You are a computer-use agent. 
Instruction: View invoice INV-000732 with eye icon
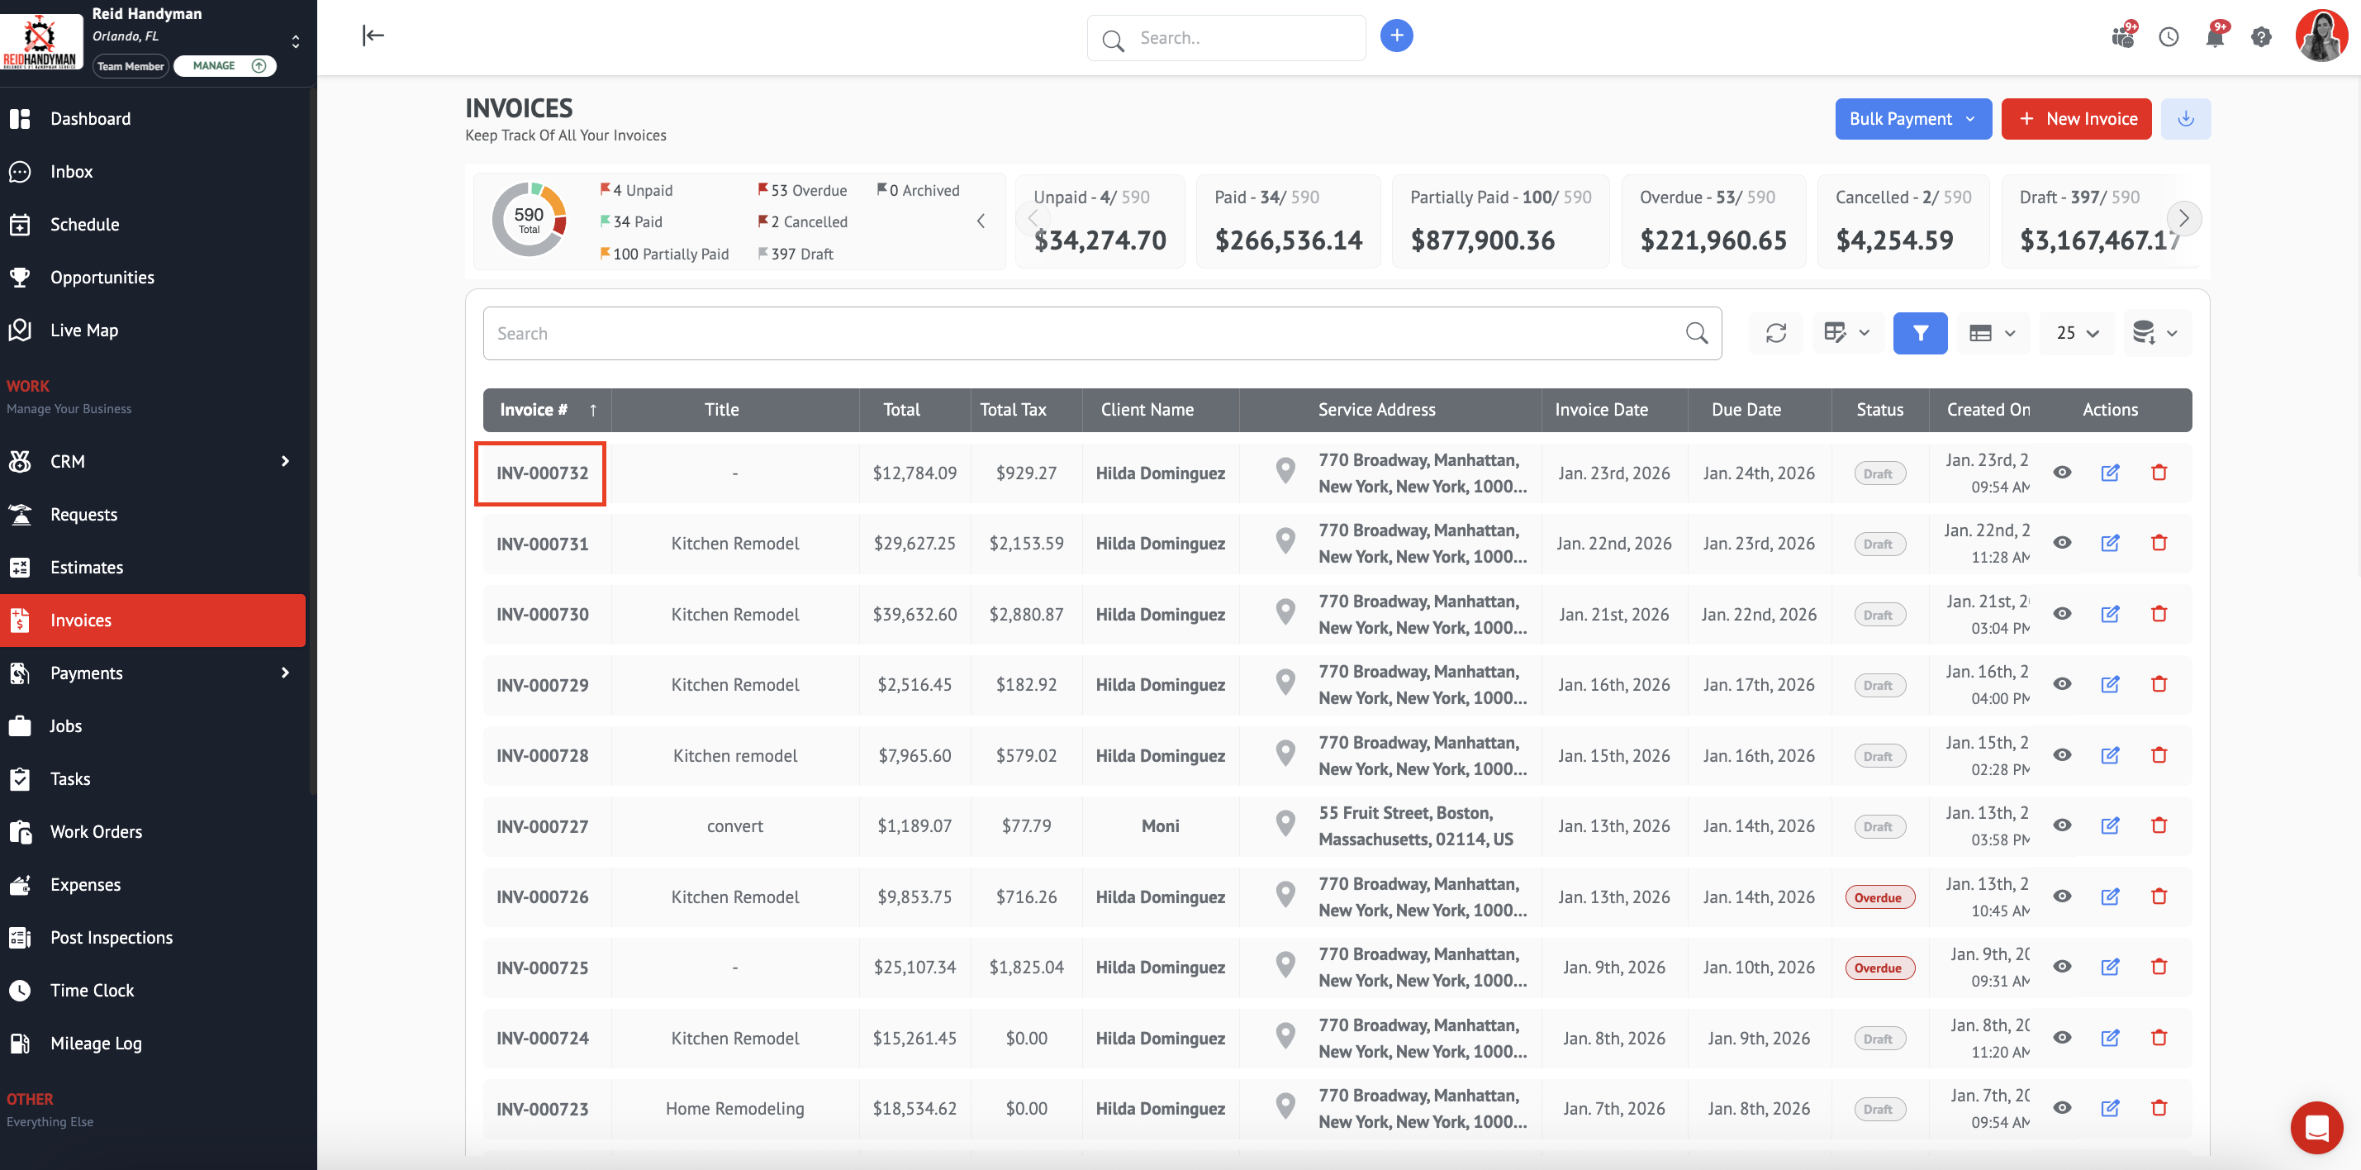(2061, 473)
